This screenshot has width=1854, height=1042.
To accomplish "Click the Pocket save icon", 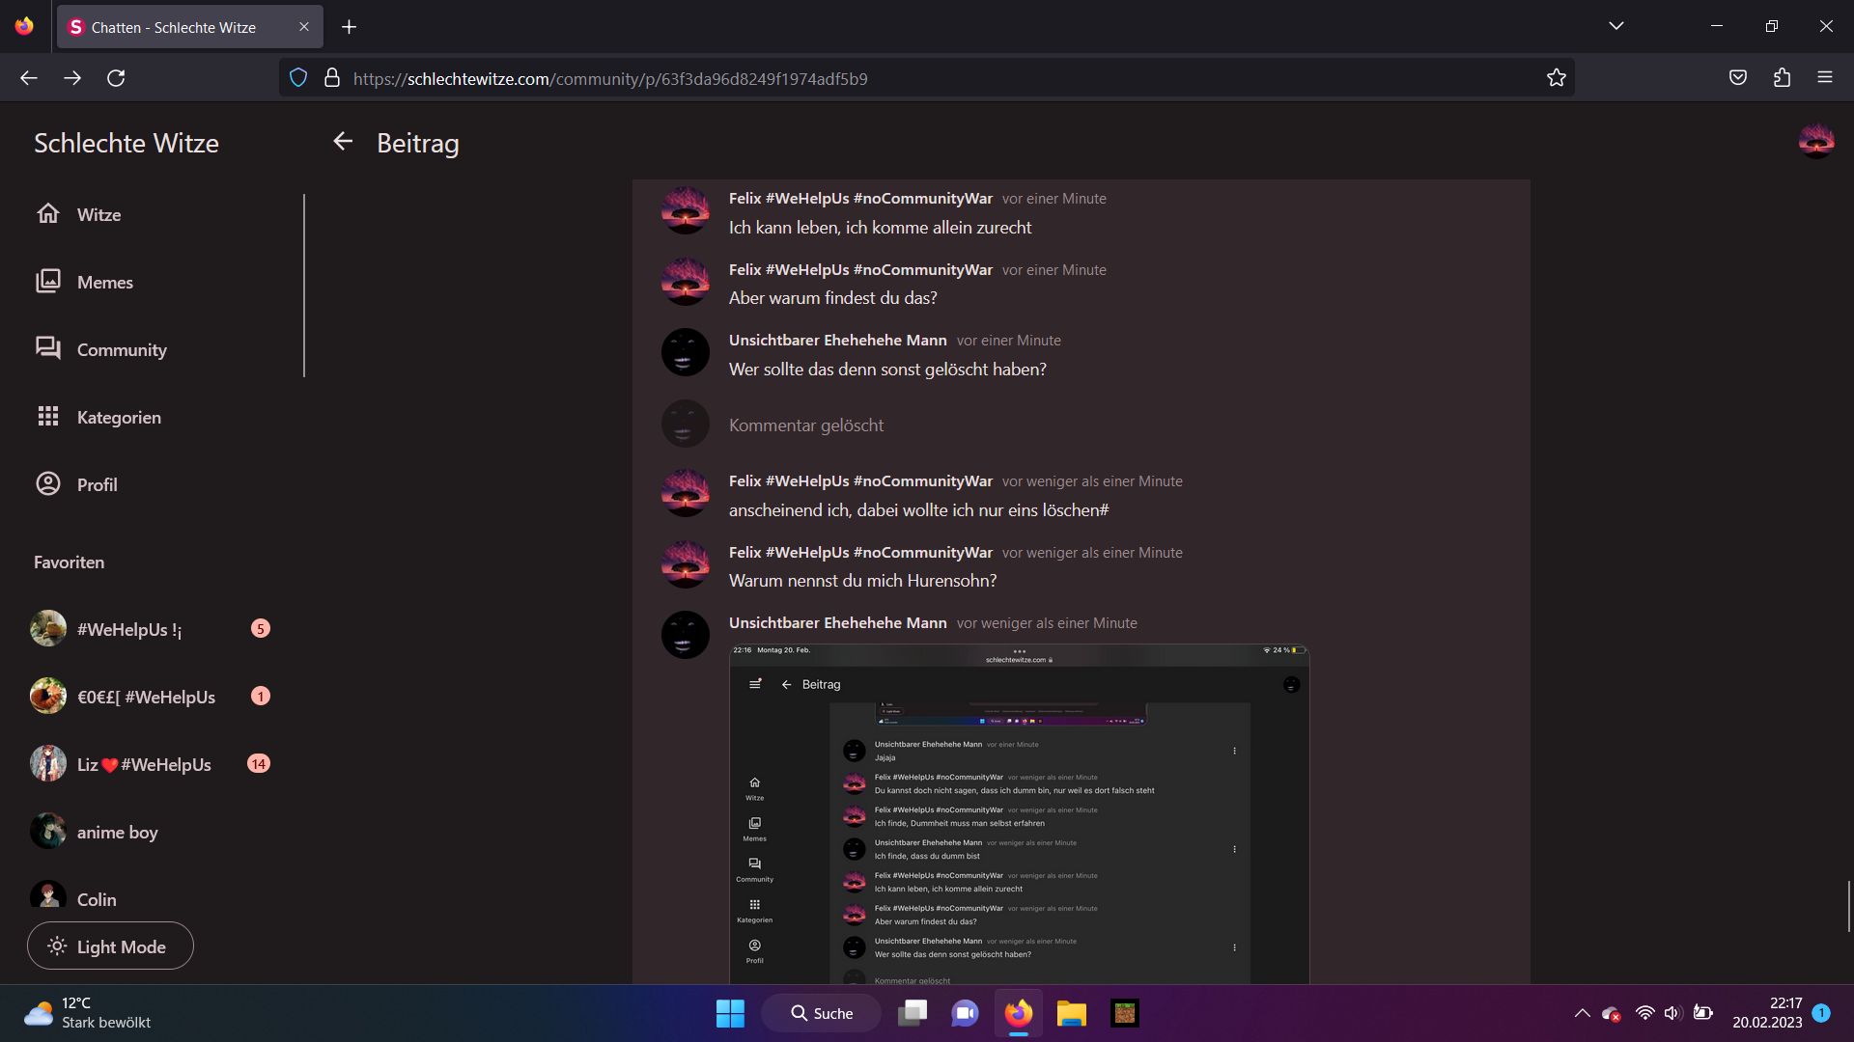I will click(x=1737, y=78).
